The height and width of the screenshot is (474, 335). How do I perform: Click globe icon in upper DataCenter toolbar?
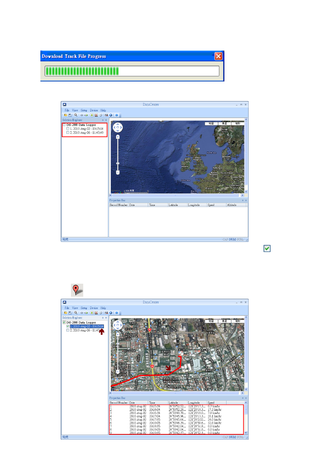(x=111, y=115)
